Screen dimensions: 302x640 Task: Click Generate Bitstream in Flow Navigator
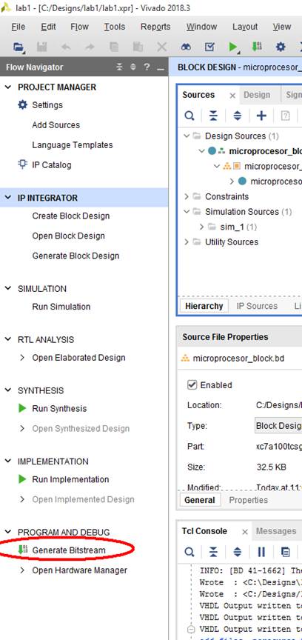(x=69, y=550)
